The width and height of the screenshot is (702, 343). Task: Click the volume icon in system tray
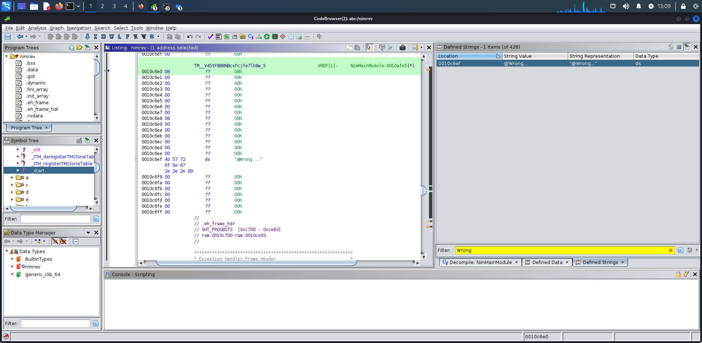[x=626, y=6]
